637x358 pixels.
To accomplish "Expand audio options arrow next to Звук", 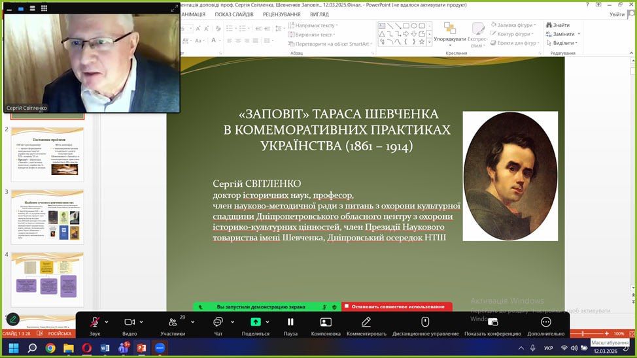I will pos(107,322).
